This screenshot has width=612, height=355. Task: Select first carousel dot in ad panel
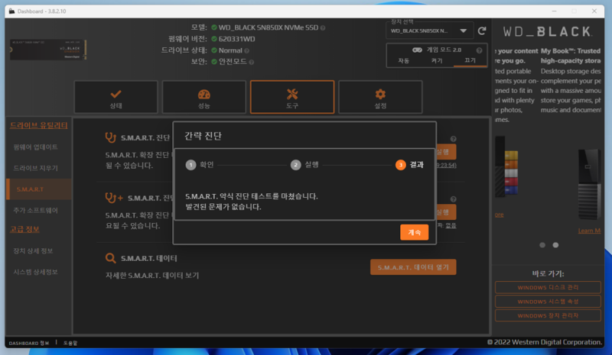click(542, 245)
